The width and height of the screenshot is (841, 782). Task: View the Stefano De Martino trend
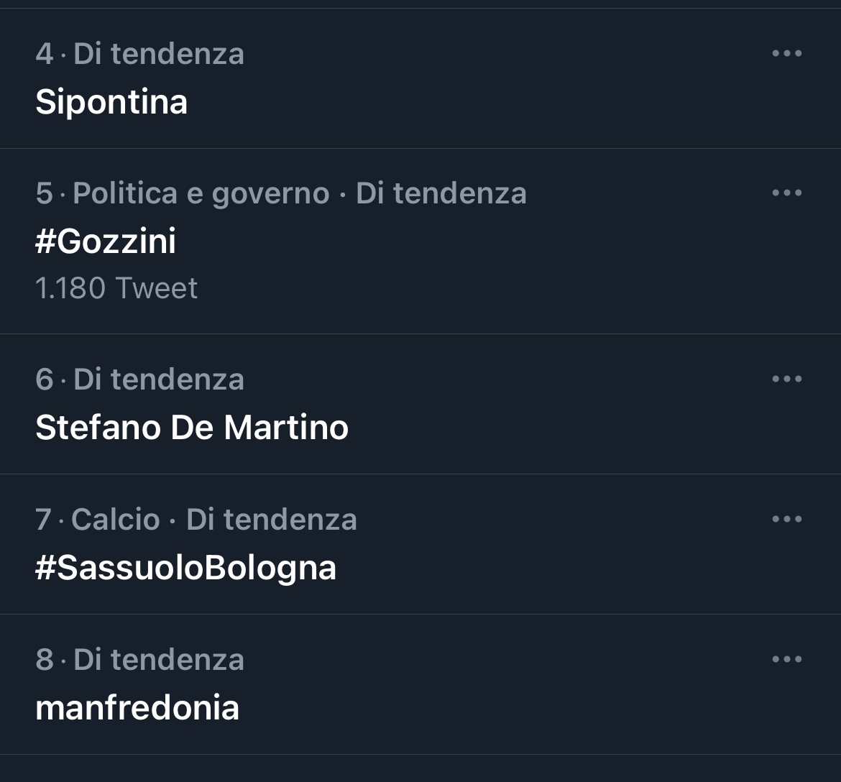192,427
